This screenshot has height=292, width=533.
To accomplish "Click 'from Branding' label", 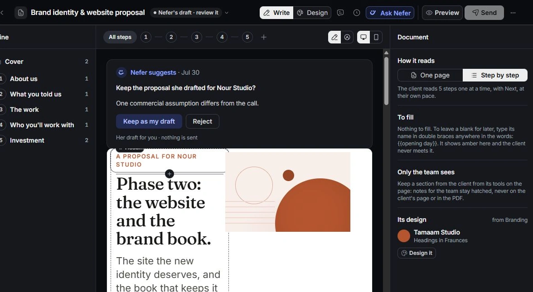I will pyautogui.click(x=509, y=220).
